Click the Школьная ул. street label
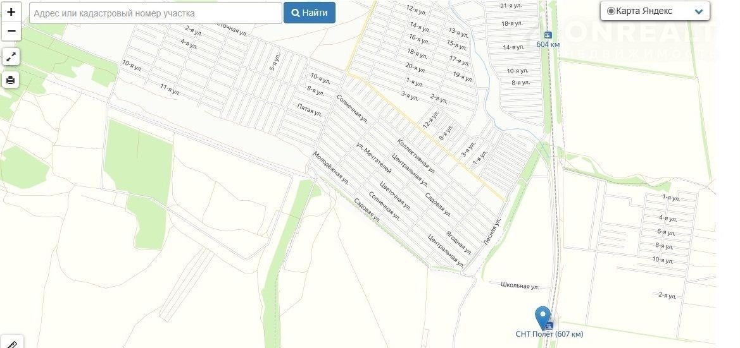 pyautogui.click(x=520, y=285)
